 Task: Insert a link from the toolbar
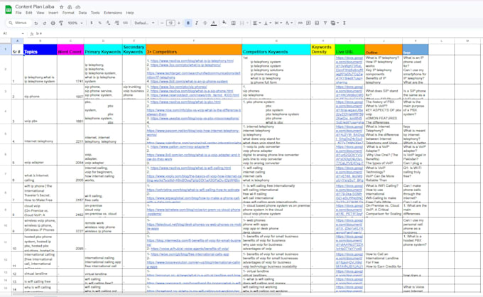pyautogui.click(x=300, y=23)
